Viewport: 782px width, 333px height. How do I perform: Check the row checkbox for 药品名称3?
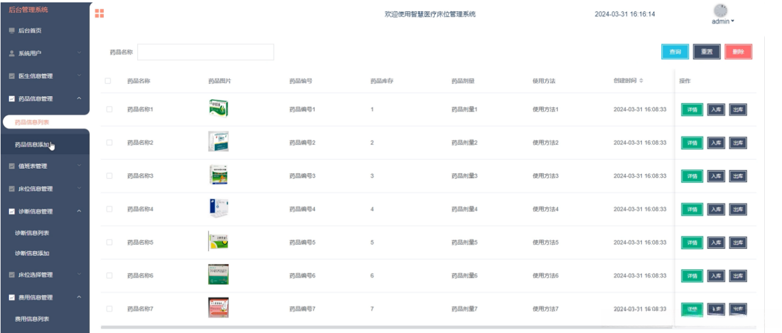tap(109, 176)
